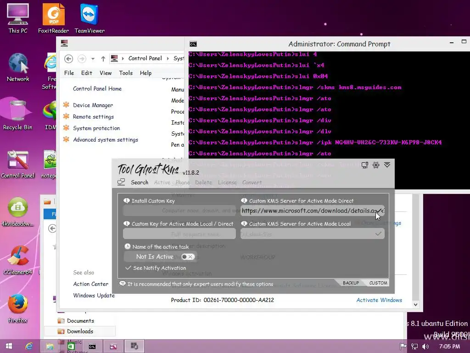The height and width of the screenshot is (353, 470).
Task: Select Downloads folder in File Explorer tree
Action: click(80, 331)
